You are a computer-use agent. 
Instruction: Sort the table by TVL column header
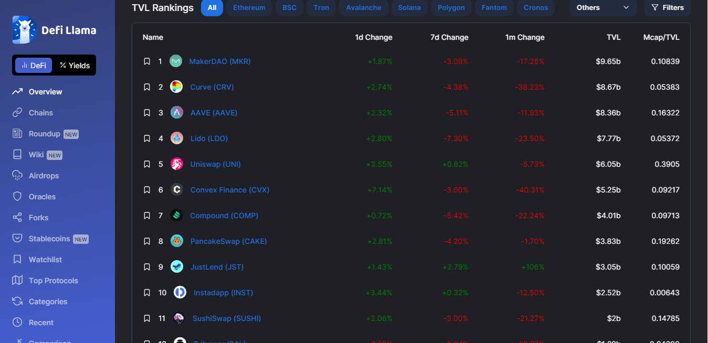[x=613, y=37]
